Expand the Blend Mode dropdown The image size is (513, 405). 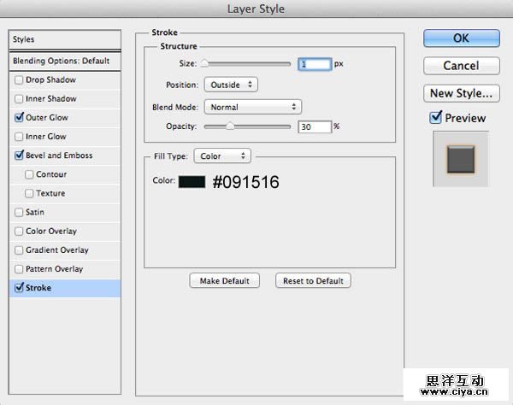click(x=252, y=107)
